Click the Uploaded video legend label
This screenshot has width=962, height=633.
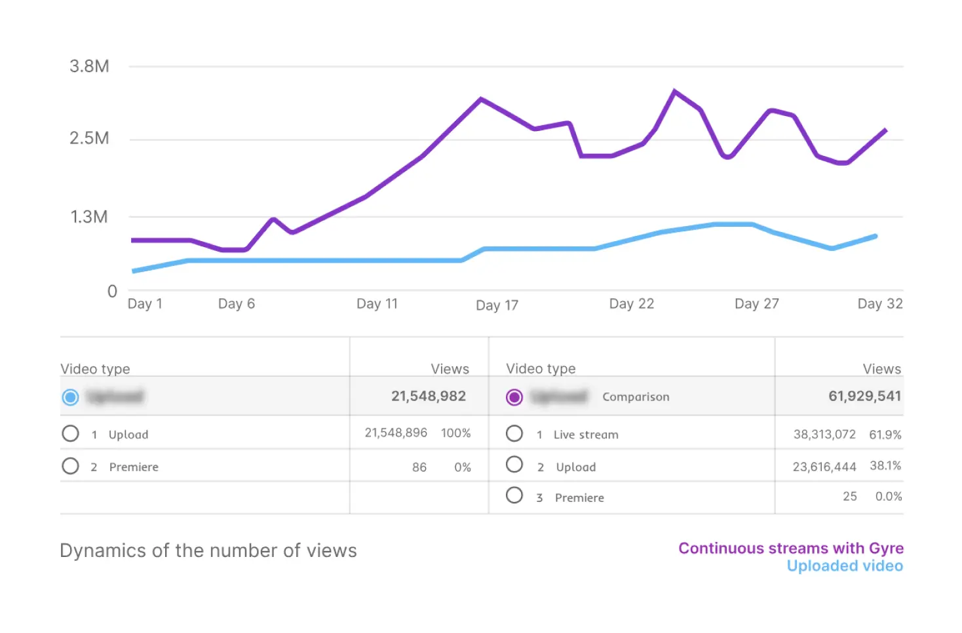click(x=845, y=566)
